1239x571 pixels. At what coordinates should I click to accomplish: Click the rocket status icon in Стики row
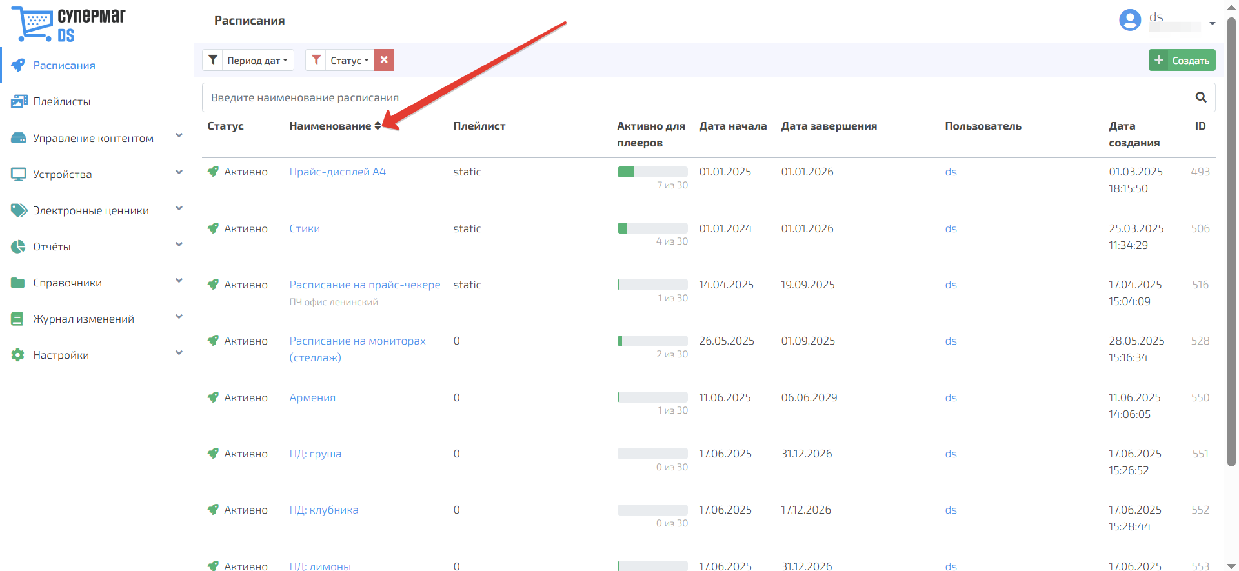[x=213, y=228]
